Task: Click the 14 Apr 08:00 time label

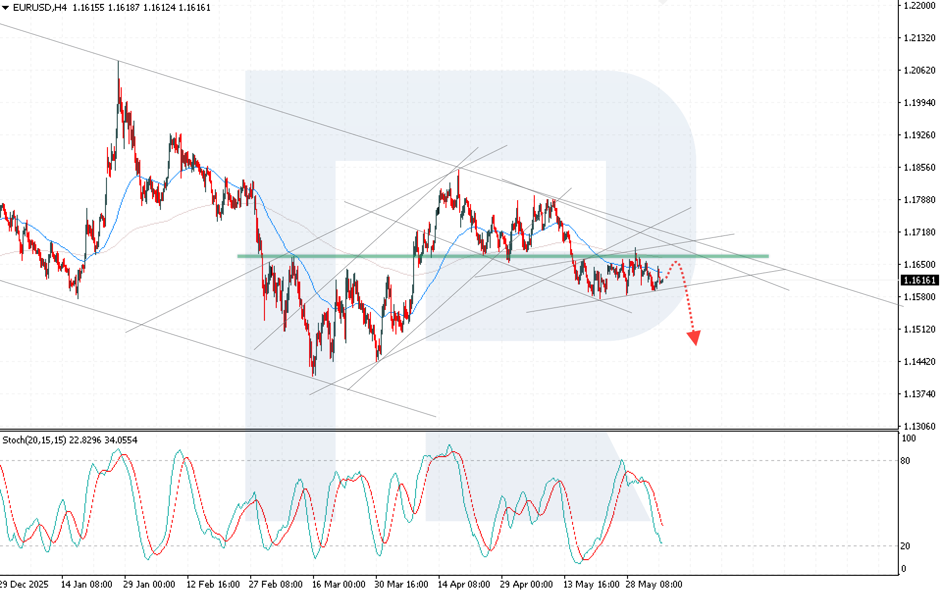Action: 464,584
